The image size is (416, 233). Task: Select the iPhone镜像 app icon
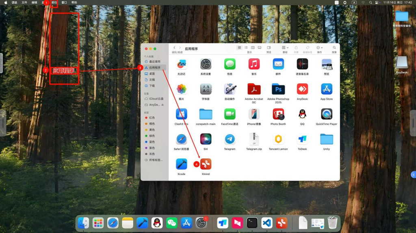click(x=254, y=114)
